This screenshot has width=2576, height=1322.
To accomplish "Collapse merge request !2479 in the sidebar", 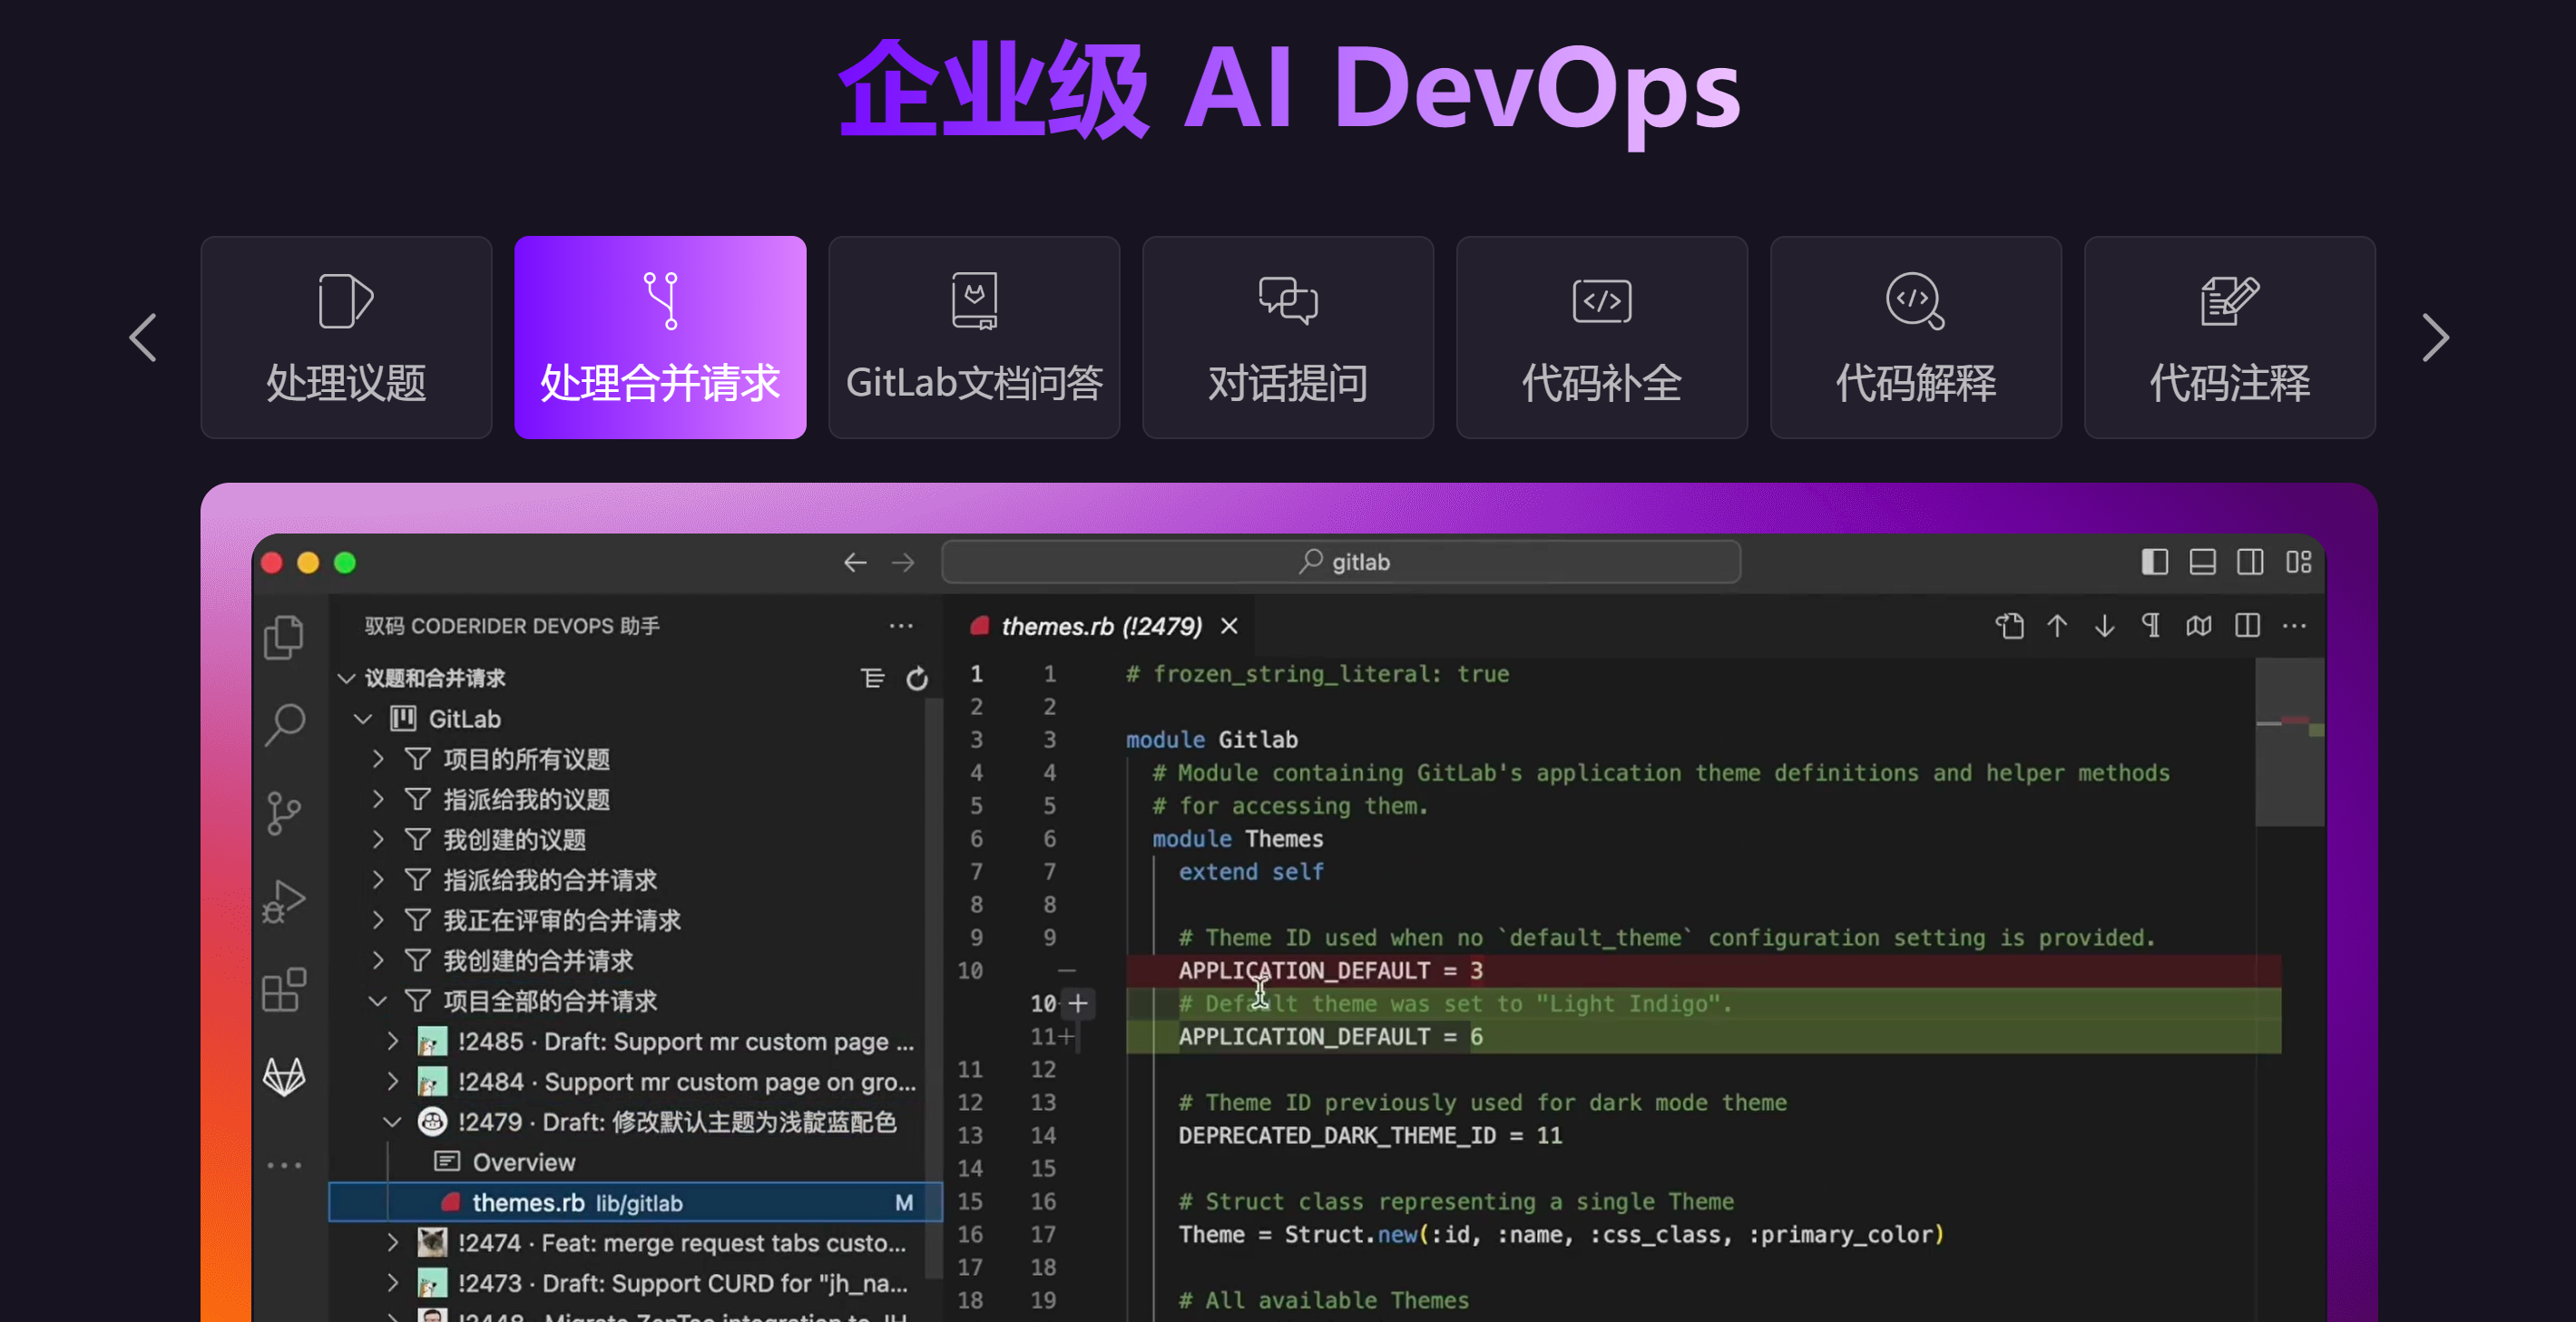I will 392,1122.
